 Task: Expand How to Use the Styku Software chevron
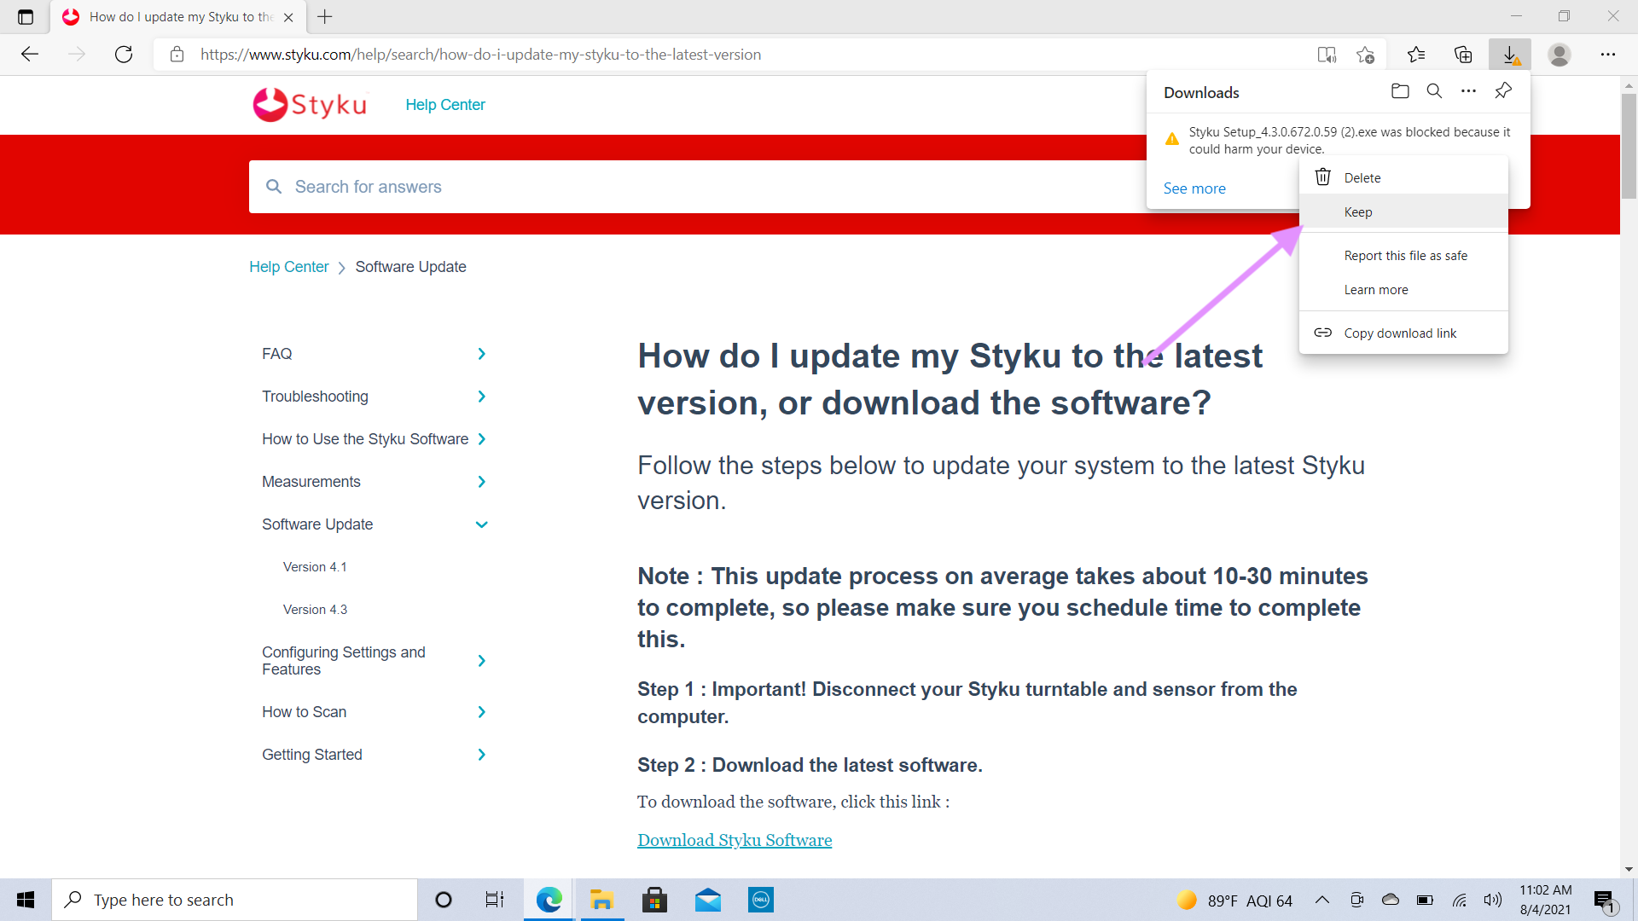click(482, 439)
